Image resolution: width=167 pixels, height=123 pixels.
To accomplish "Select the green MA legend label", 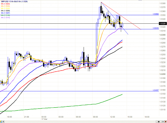I will coord(5,15).
